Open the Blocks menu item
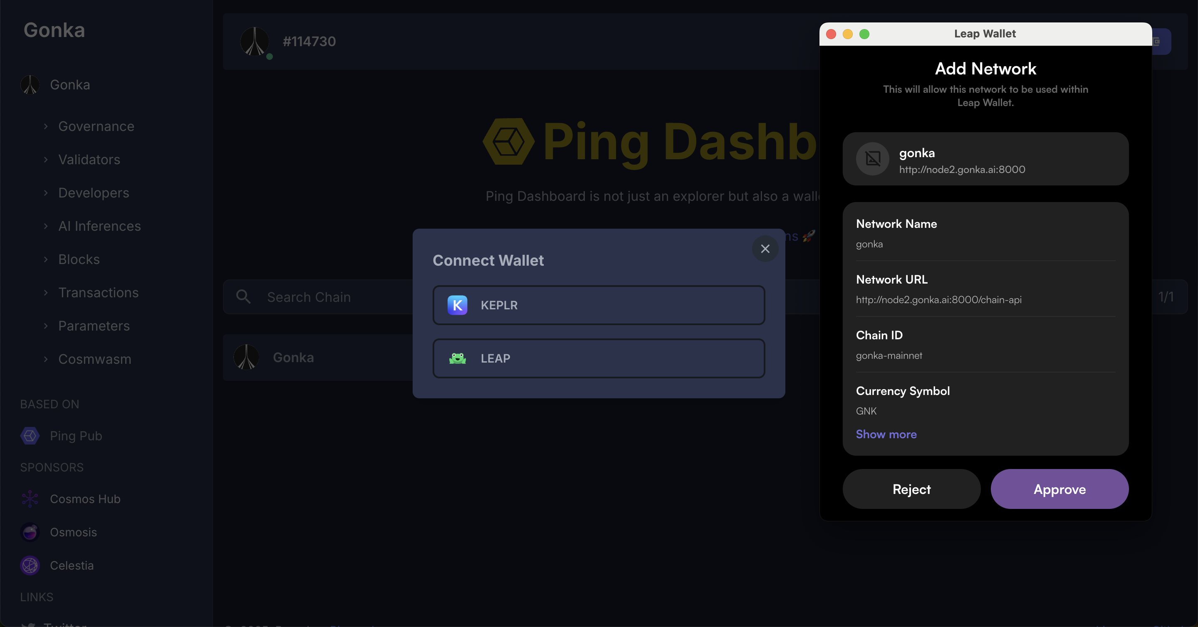Viewport: 1198px width, 627px height. [x=79, y=259]
